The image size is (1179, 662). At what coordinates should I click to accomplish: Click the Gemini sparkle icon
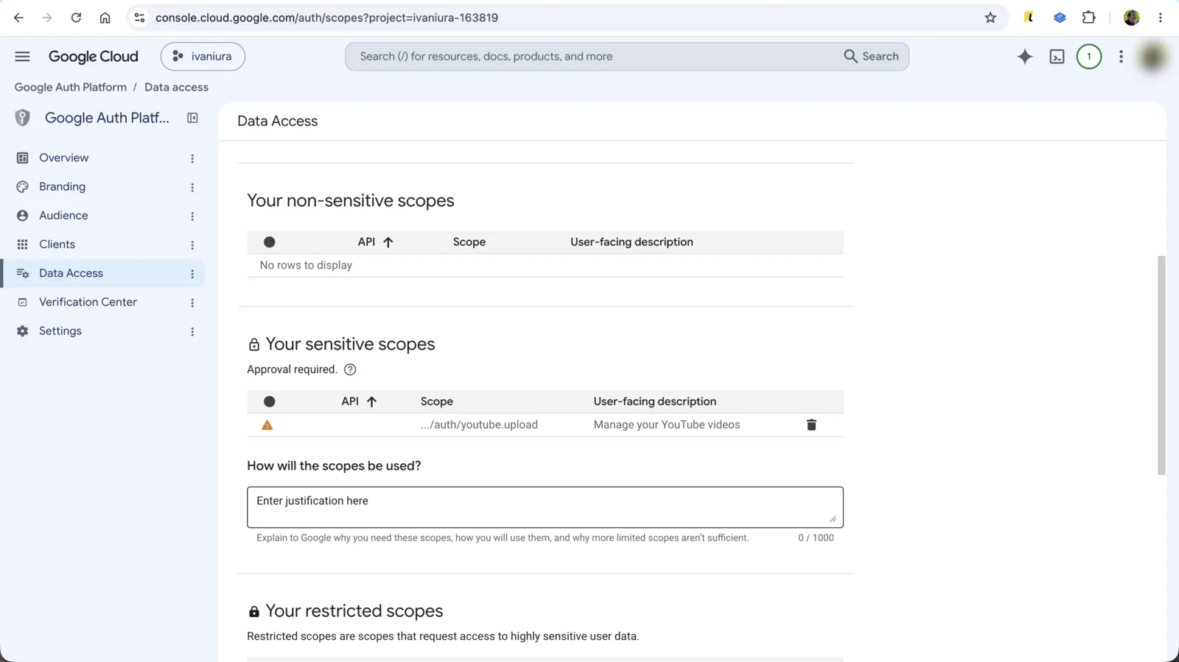(x=1024, y=57)
